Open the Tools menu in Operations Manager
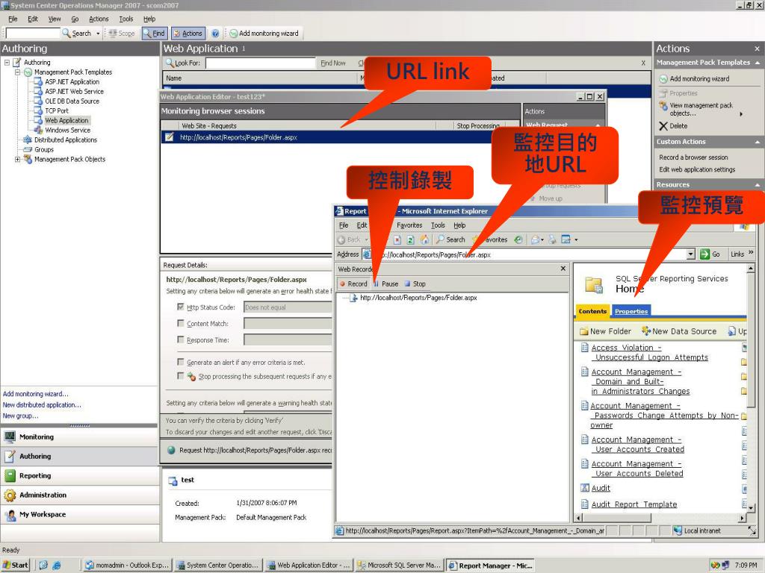Viewport: 765px width, 573px height. coord(126,19)
